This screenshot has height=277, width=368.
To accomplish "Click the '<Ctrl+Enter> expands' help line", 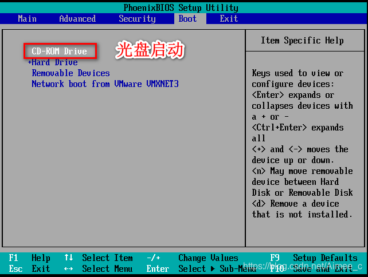I will pyautogui.click(x=297, y=128).
